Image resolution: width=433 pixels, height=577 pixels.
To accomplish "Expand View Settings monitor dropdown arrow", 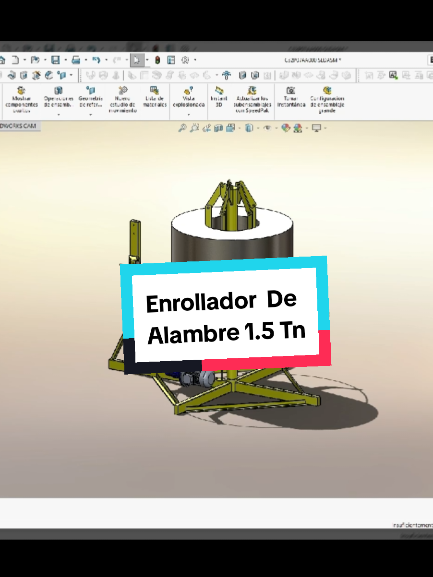I will click(325, 128).
